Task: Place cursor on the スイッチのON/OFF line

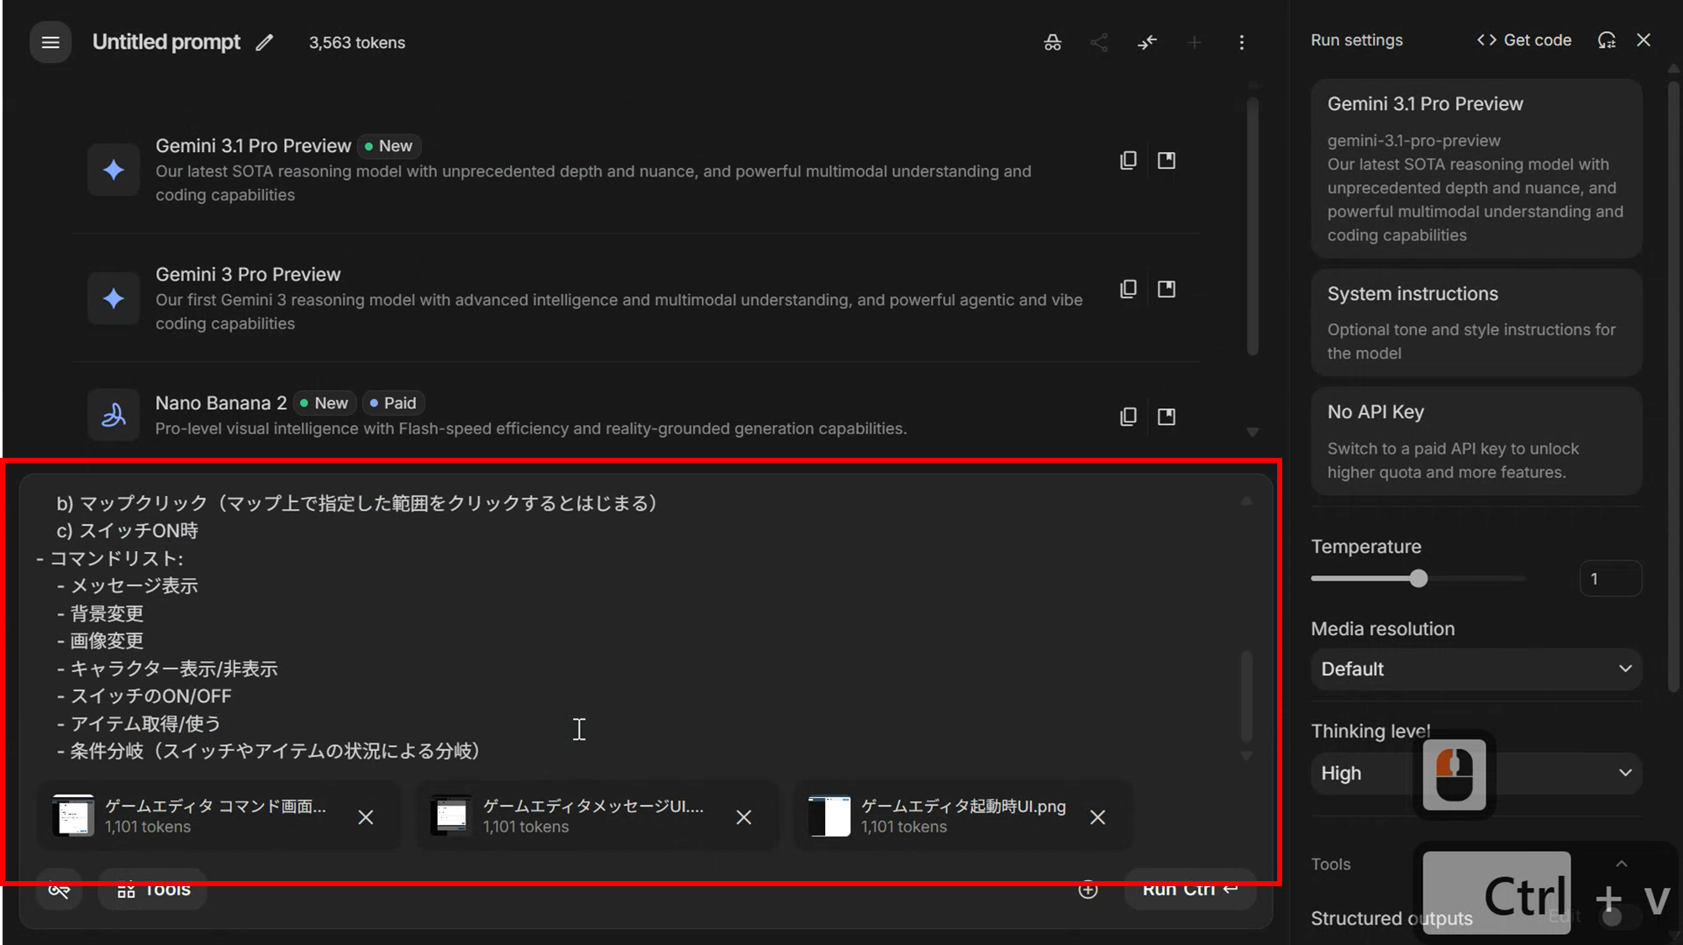Action: click(151, 696)
